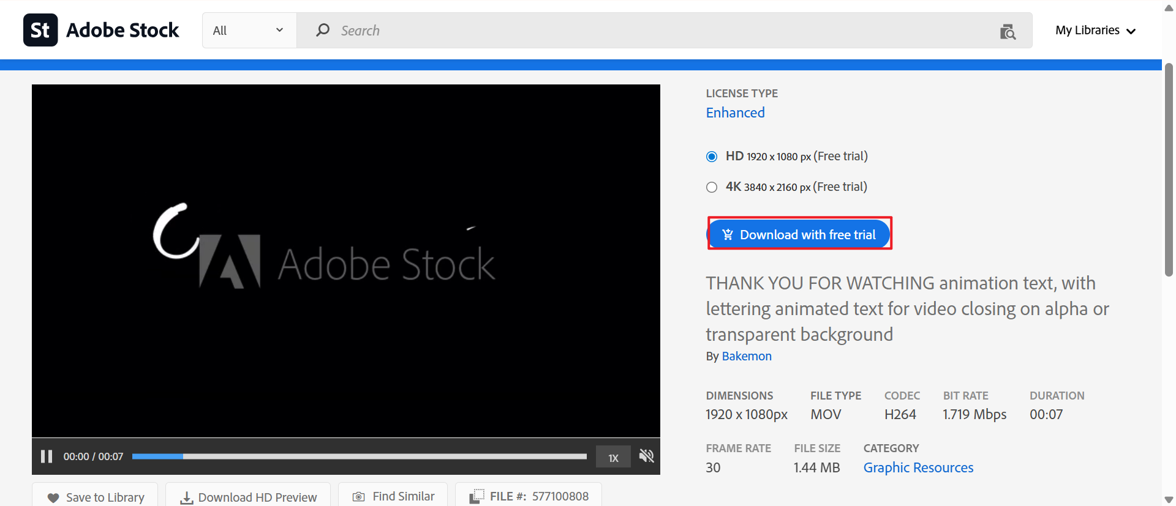Click the H264 codec value
1176x506 pixels.
(900, 414)
